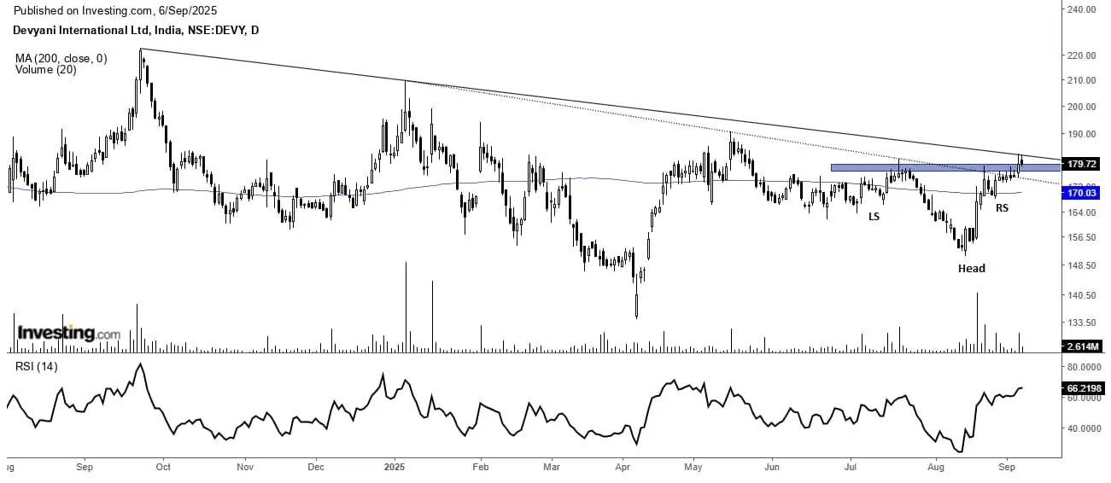Click the Aug label on time axis
The height and width of the screenshot is (483, 1111).
pos(937,467)
